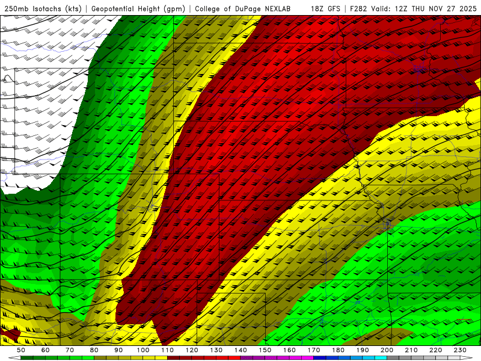The width and height of the screenshot is (481, 361).
Task: Click the 110 label on the color scale
Action: click(x=167, y=350)
